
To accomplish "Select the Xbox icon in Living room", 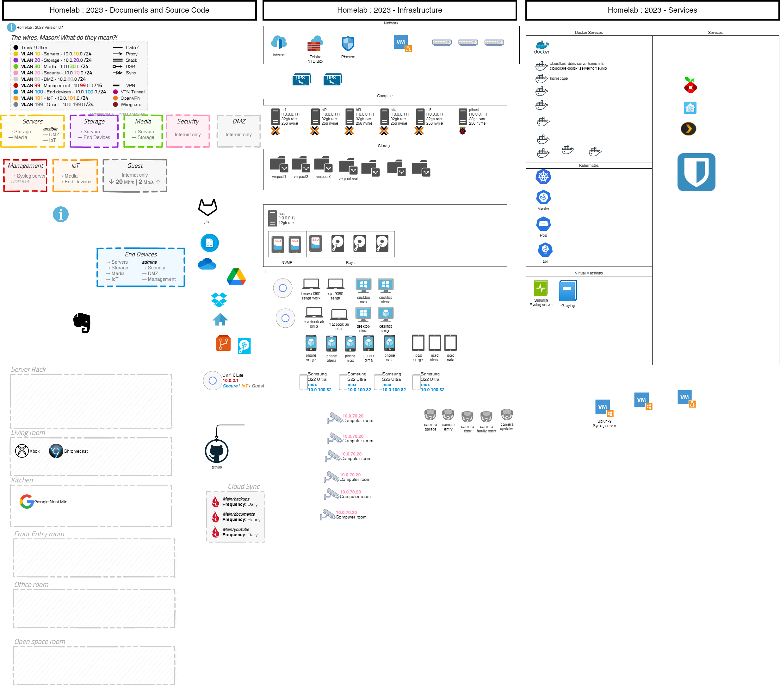I will click(22, 451).
